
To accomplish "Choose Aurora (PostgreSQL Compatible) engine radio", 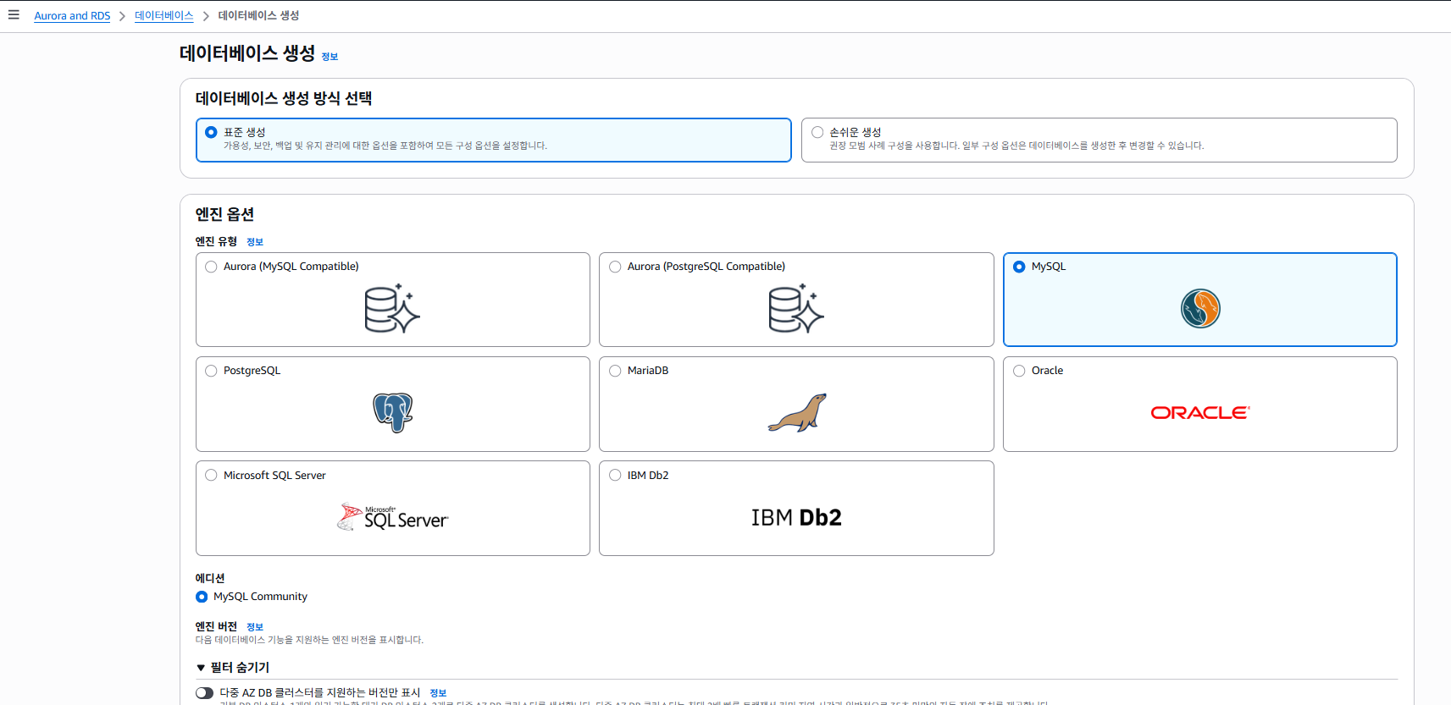I will click(615, 267).
